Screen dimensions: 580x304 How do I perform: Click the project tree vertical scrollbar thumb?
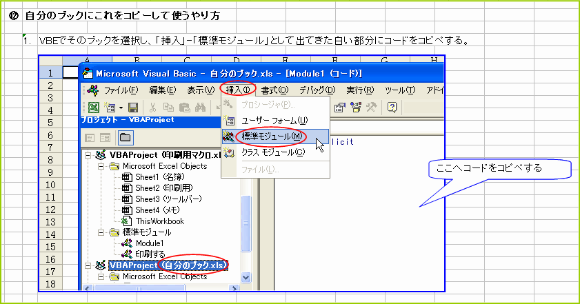(246, 223)
